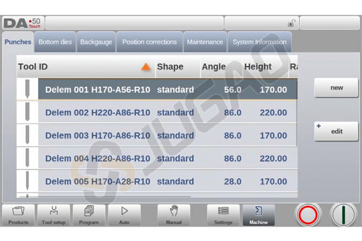Select row Delem 003 H170-A86-R10
362x241 pixels.
[97, 136]
